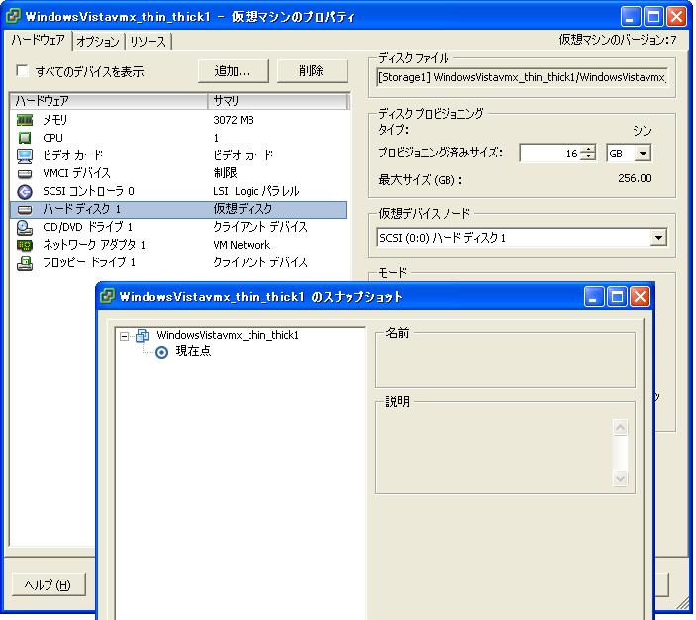Image resolution: width=696 pixels, height=620 pixels.
Task: Click the VM Network summary text
Action: click(242, 245)
